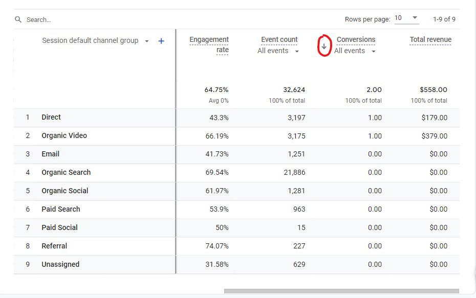Sort by Event count column header
Viewport: 476px width, 298px height.
pyautogui.click(x=279, y=39)
